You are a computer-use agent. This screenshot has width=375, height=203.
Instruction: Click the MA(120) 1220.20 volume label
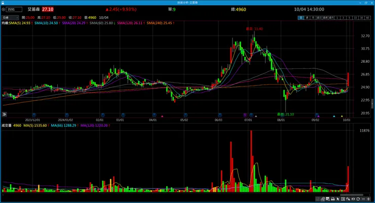(95, 126)
